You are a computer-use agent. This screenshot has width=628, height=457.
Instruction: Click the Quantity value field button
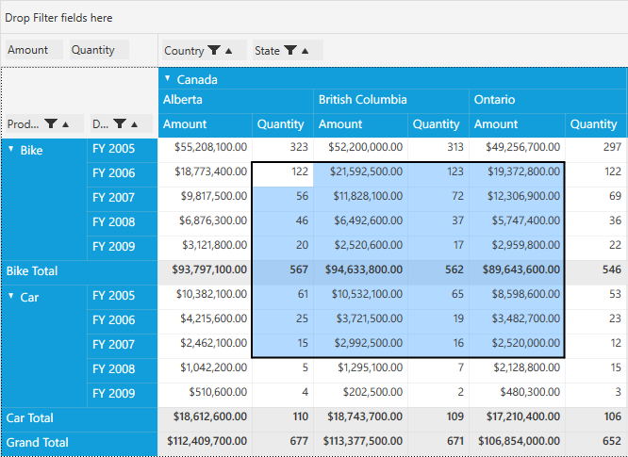point(92,50)
